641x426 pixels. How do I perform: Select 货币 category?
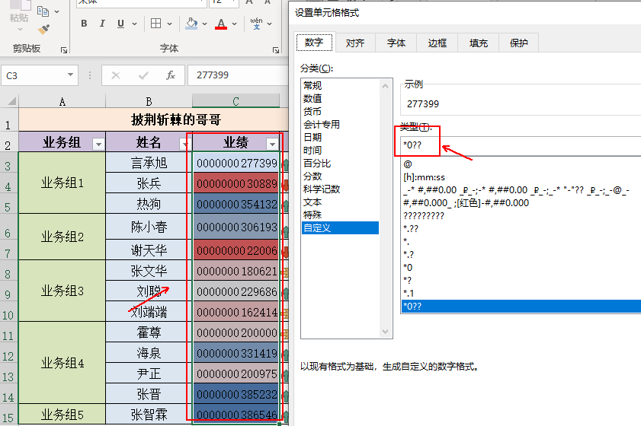[x=341, y=111]
